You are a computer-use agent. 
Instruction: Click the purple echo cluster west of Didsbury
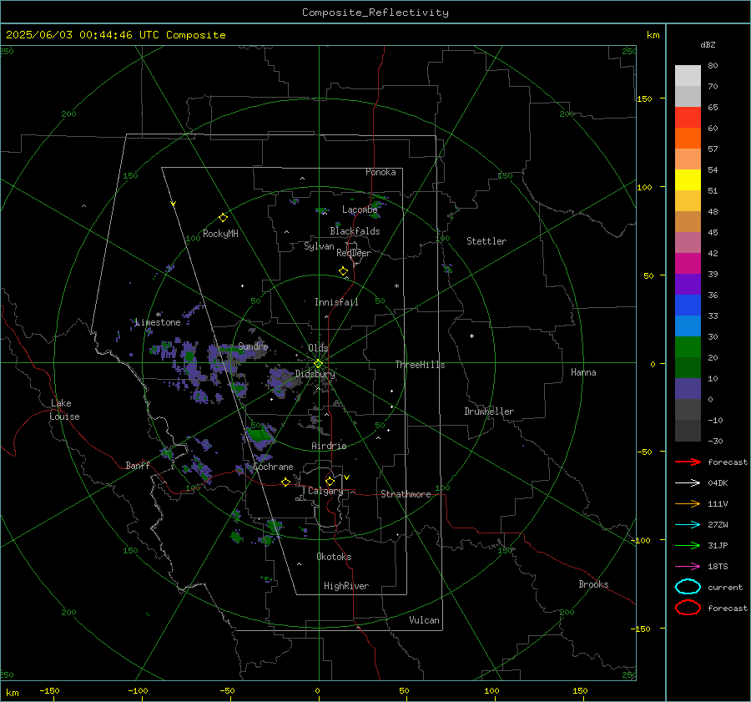(x=281, y=380)
